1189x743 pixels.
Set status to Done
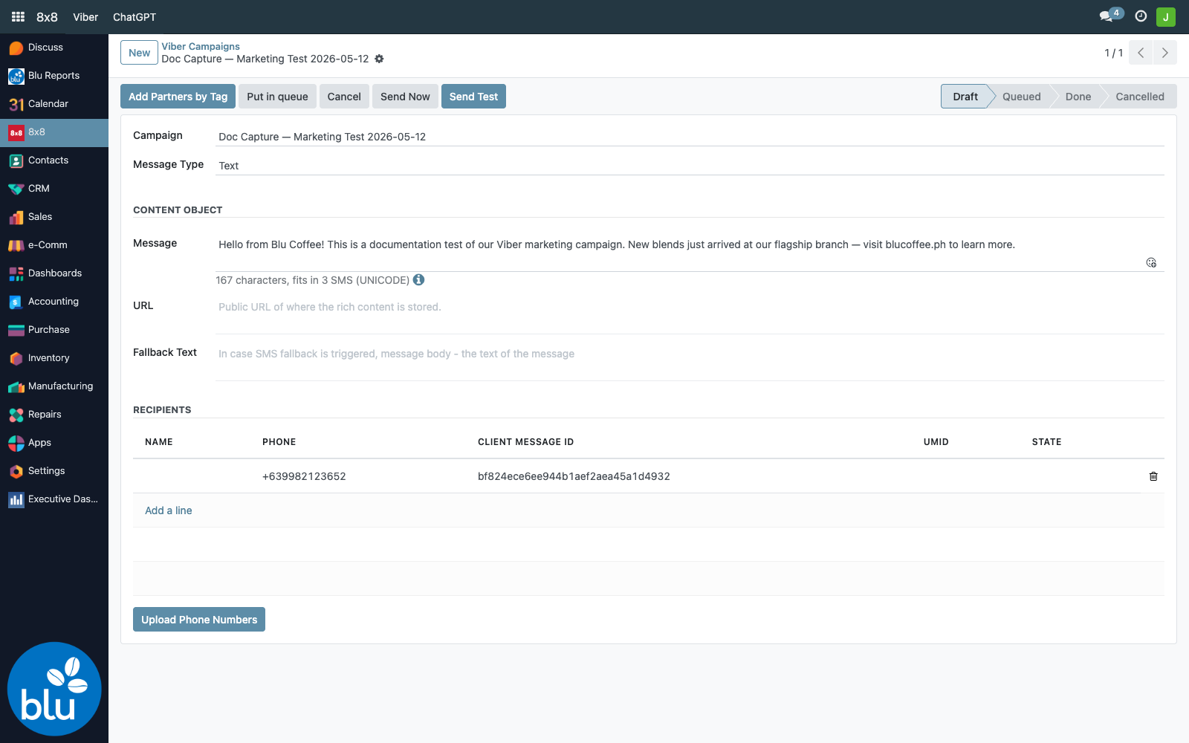click(x=1078, y=97)
